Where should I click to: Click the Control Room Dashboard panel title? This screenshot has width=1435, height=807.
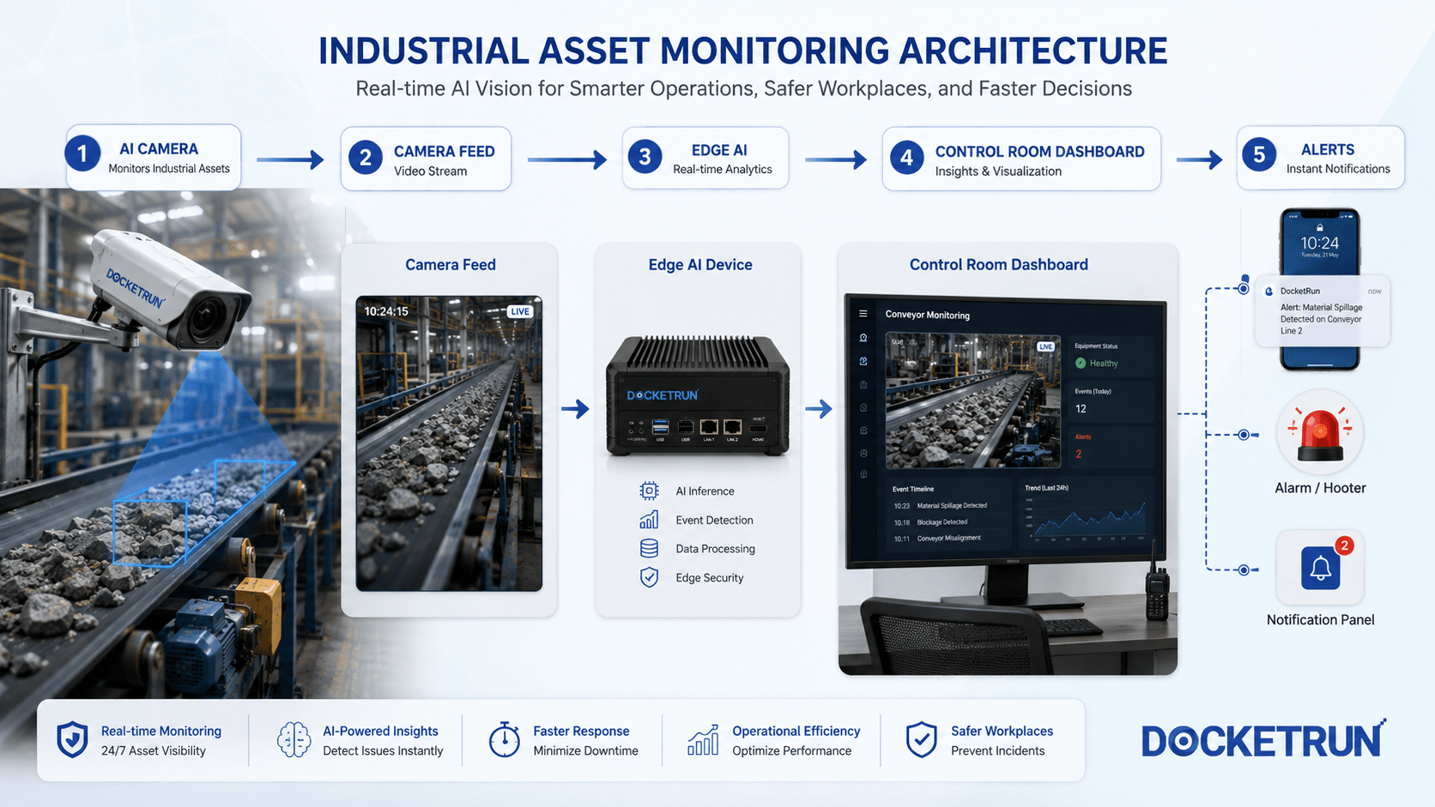point(999,265)
